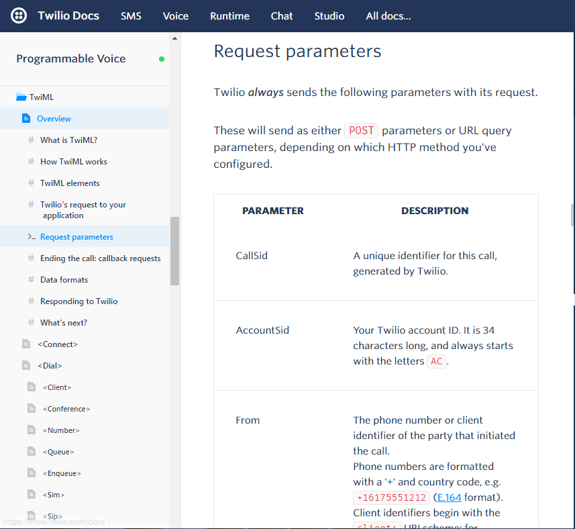The image size is (575, 529).
Task: Open the <Sim> doc page
Action: point(54,495)
